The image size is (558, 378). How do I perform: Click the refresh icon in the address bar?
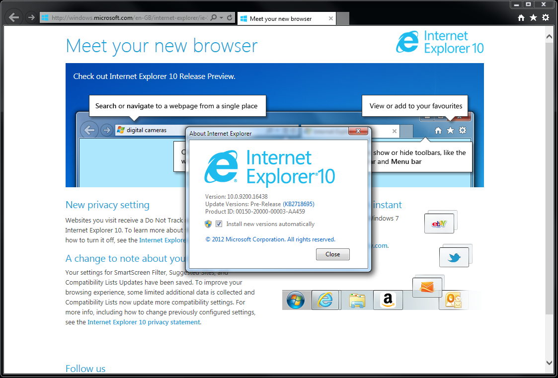(229, 17)
